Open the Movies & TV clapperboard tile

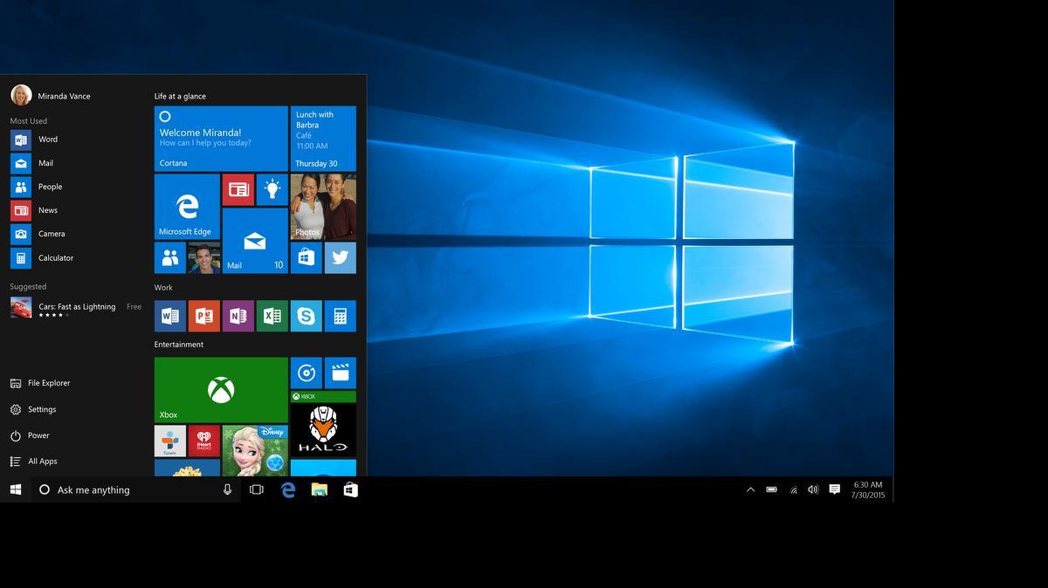[x=340, y=373]
